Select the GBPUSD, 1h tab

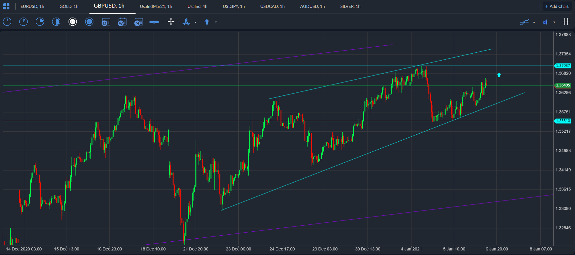tap(109, 6)
